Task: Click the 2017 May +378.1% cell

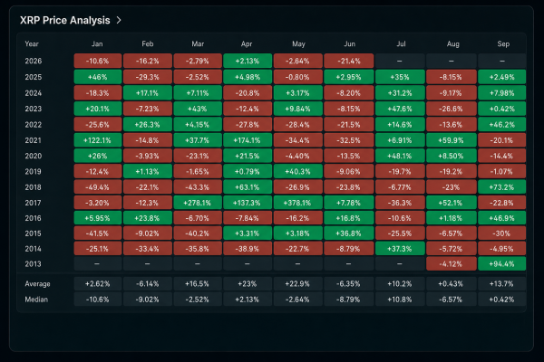Action: pyautogui.click(x=297, y=203)
